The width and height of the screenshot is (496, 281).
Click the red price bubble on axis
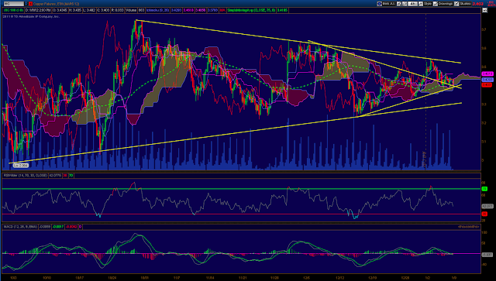coord(487,85)
